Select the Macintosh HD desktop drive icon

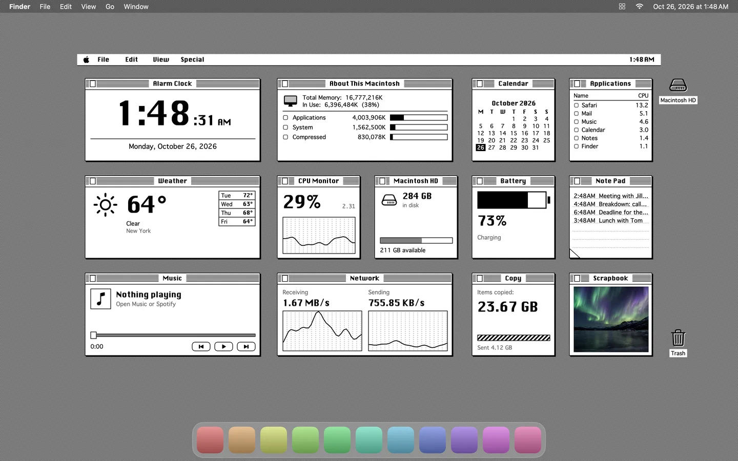pyautogui.click(x=678, y=85)
